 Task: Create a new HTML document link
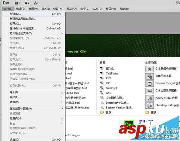[x=110, y=69]
